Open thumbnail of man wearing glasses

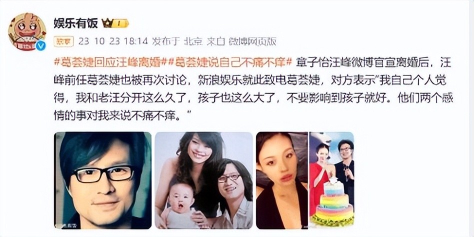[103, 180]
